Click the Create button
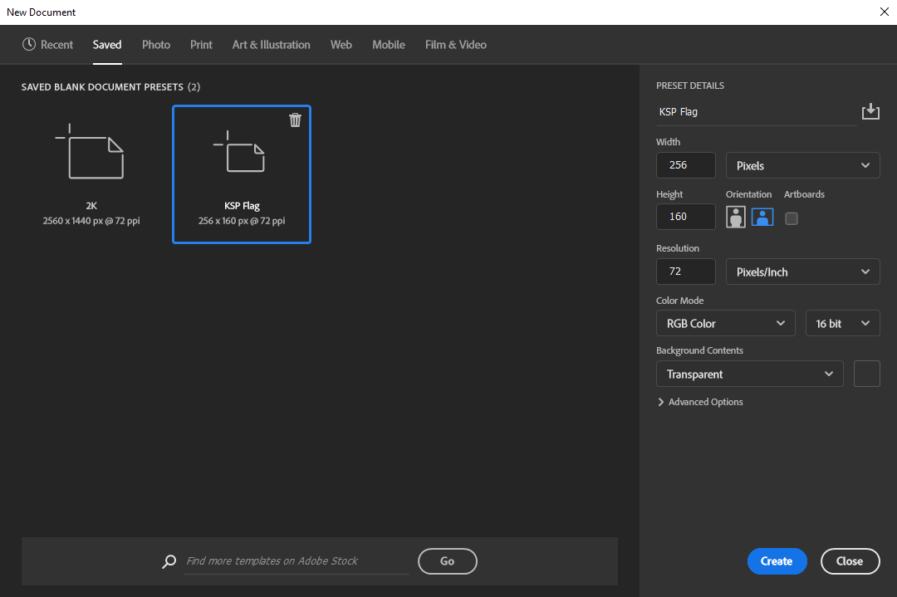The height and width of the screenshot is (597, 897). click(x=777, y=561)
